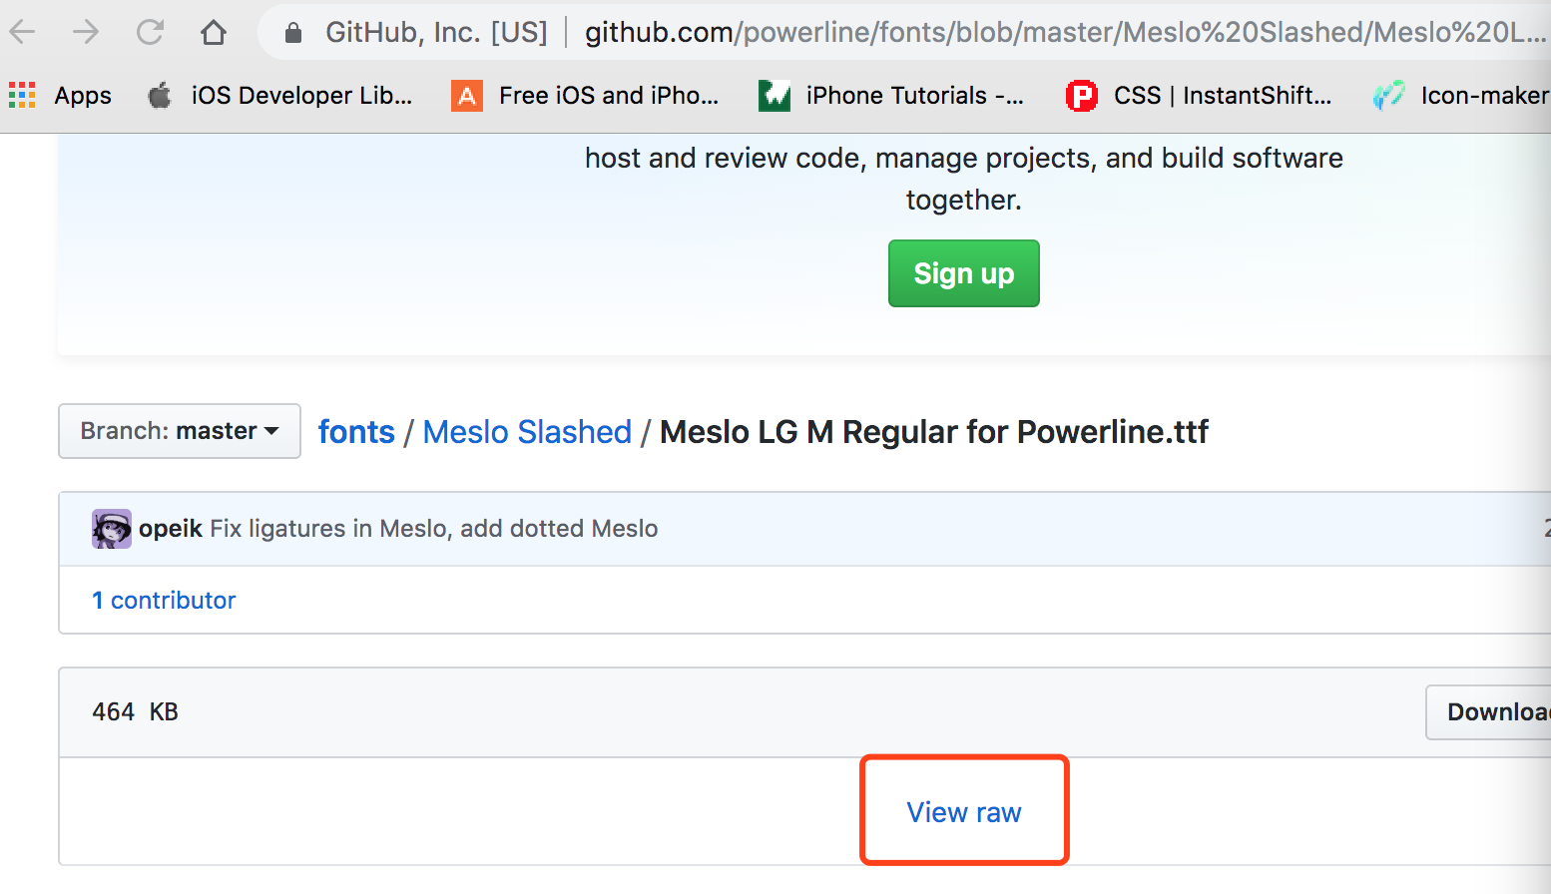
Task: Click the Download button
Action: coord(1492,711)
